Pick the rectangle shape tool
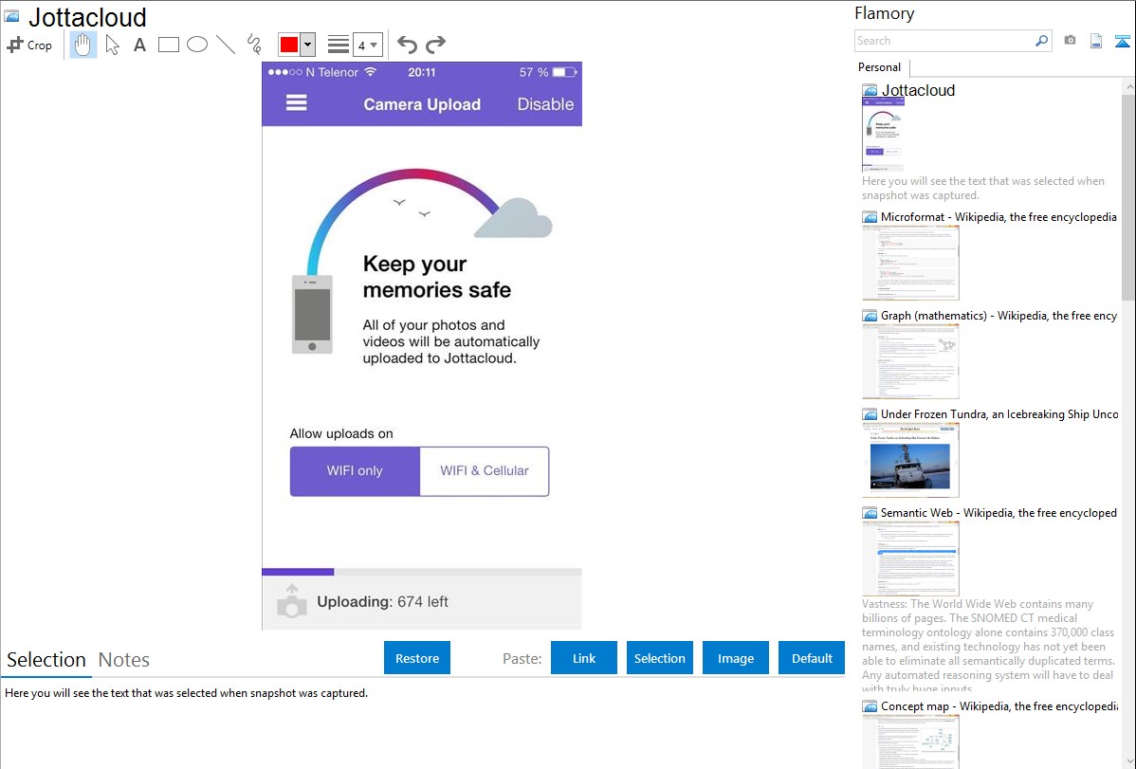This screenshot has height=769, width=1136. [169, 45]
